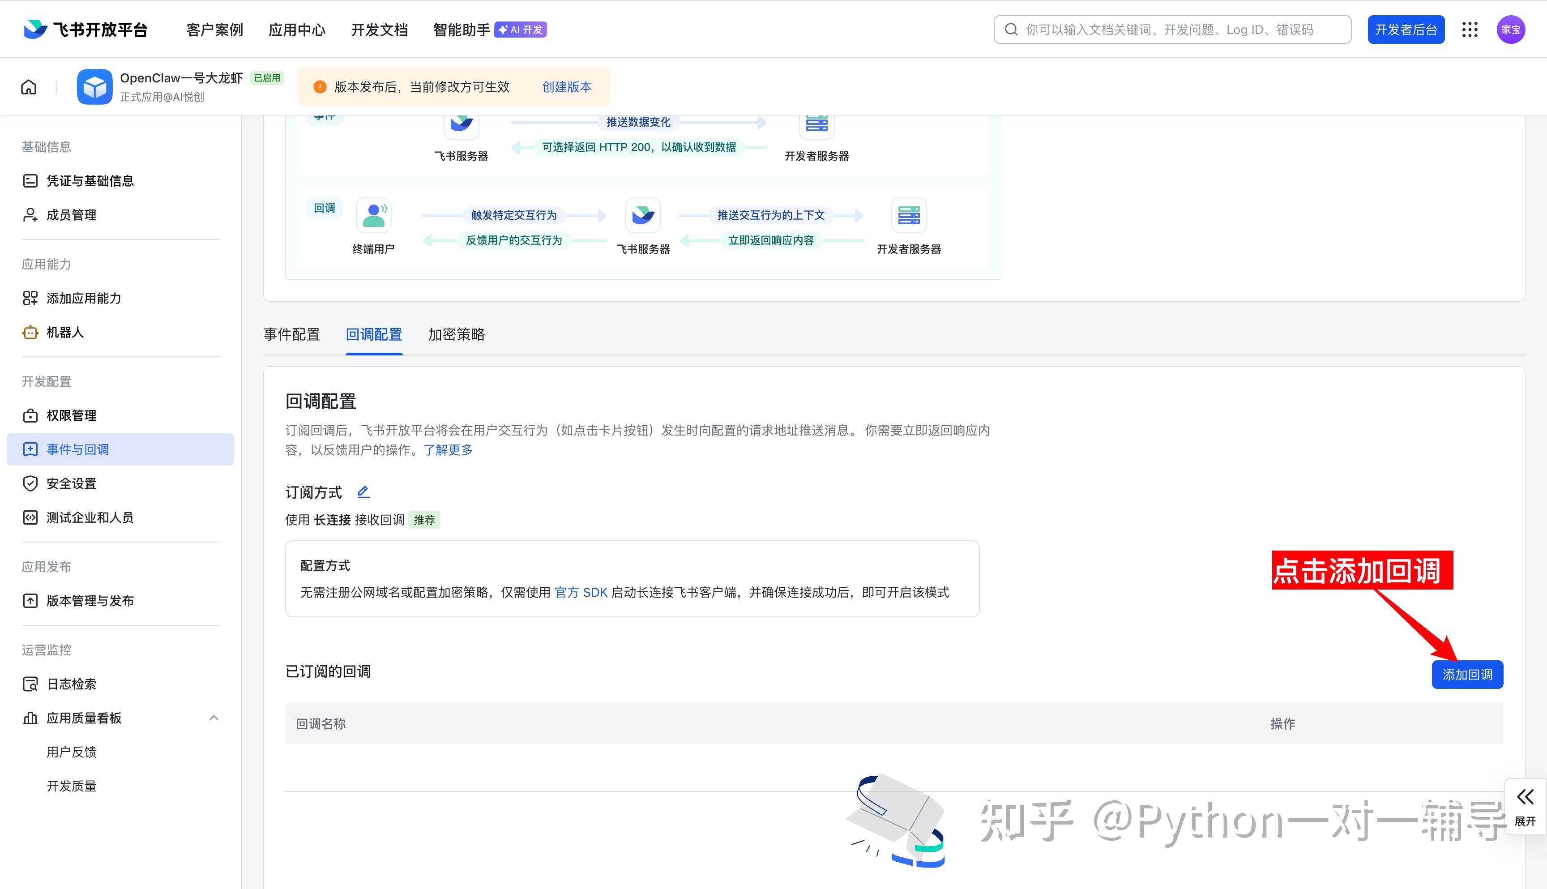Click the 创建版本 link

click(567, 87)
